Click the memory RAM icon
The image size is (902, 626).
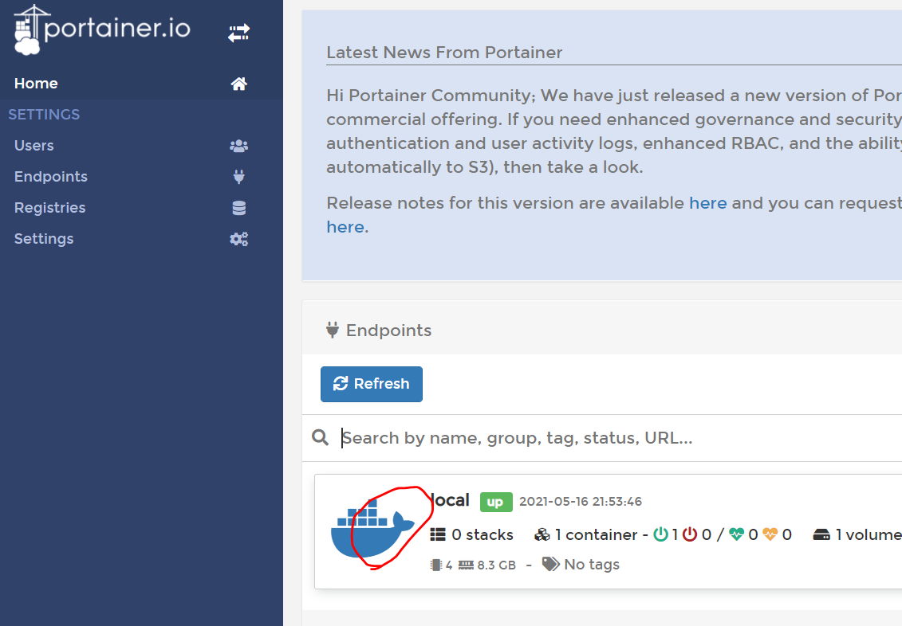[x=466, y=565]
